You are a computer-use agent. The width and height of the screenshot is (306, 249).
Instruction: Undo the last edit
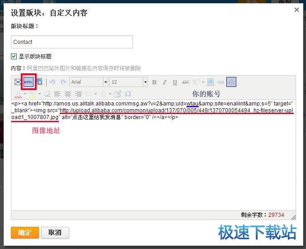[x=53, y=82]
